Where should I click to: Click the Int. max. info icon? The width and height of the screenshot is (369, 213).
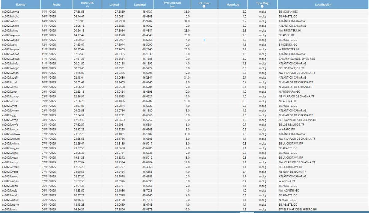click(204, 6)
